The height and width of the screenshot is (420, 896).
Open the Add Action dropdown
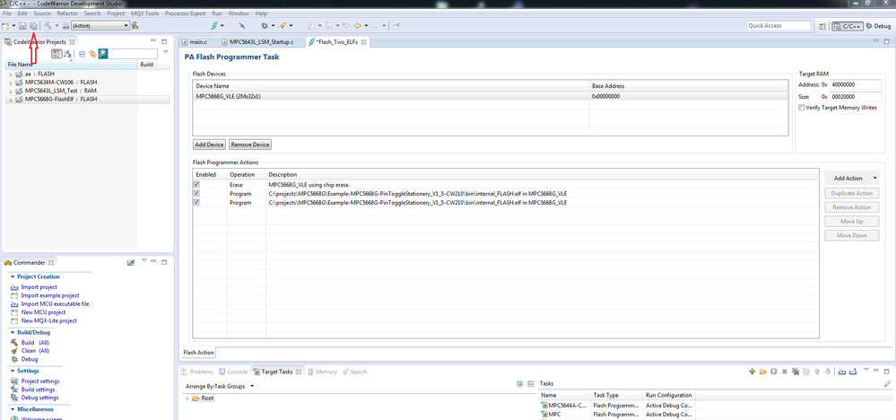point(851,179)
